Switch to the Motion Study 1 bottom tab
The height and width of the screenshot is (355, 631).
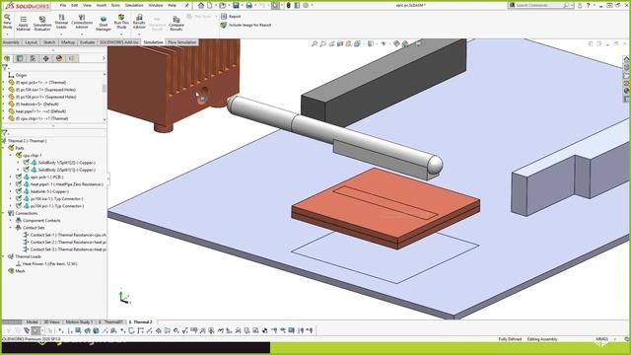(x=79, y=322)
